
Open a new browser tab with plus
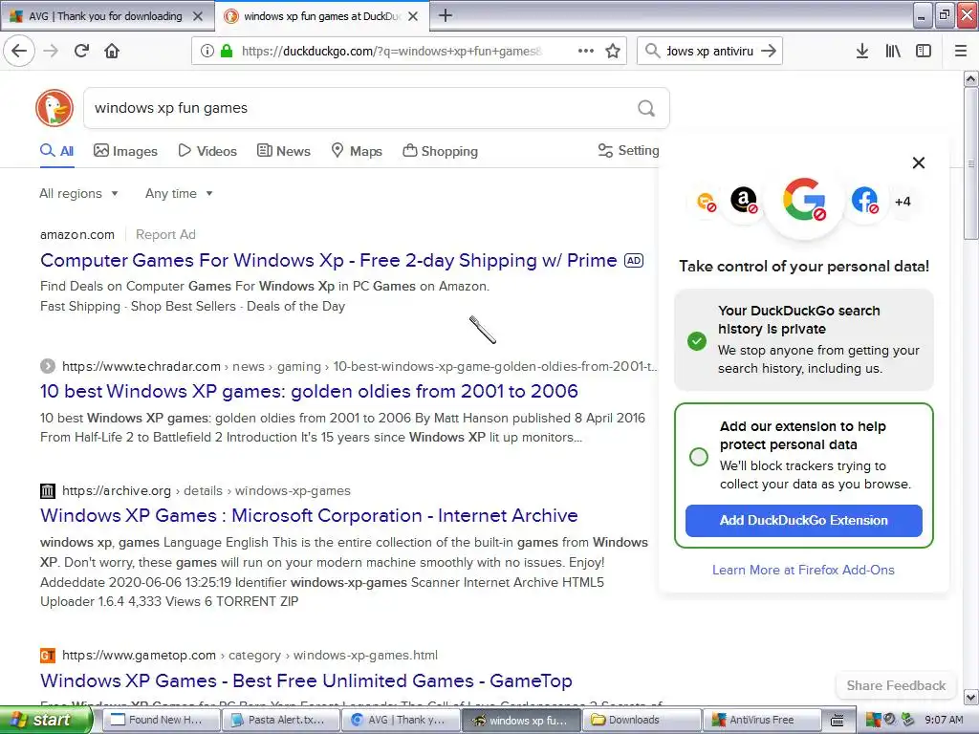coord(446,15)
